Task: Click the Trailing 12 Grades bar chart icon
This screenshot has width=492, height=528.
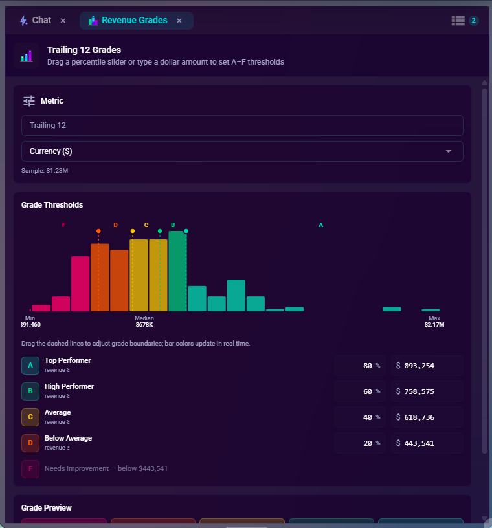Action: 27,56
